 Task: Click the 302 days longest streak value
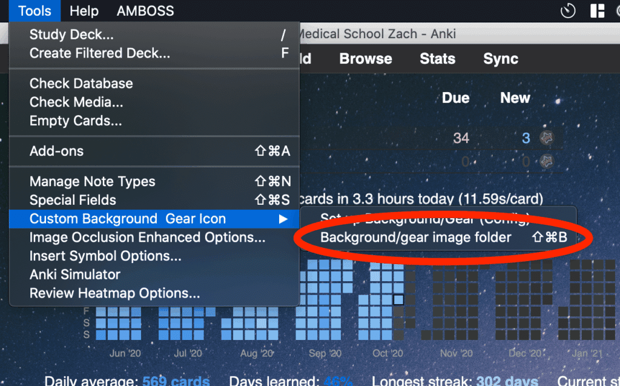click(x=507, y=380)
